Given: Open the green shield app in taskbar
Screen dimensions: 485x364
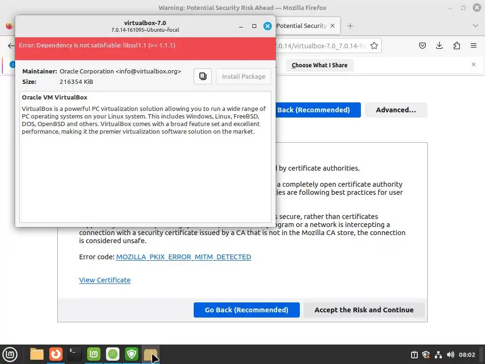Looking at the screenshot, I should coord(132,354).
